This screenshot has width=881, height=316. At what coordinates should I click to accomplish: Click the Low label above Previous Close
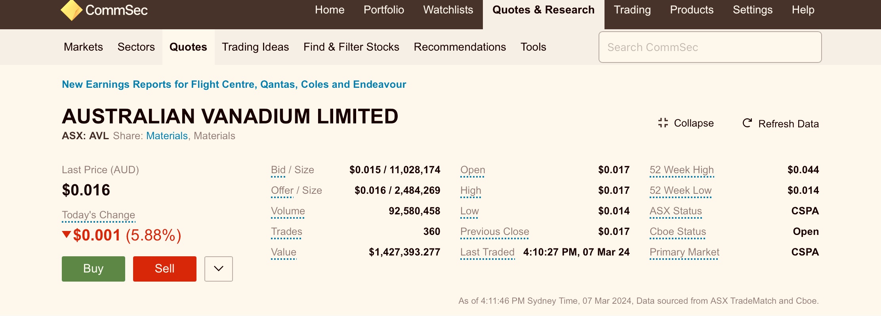pos(469,211)
